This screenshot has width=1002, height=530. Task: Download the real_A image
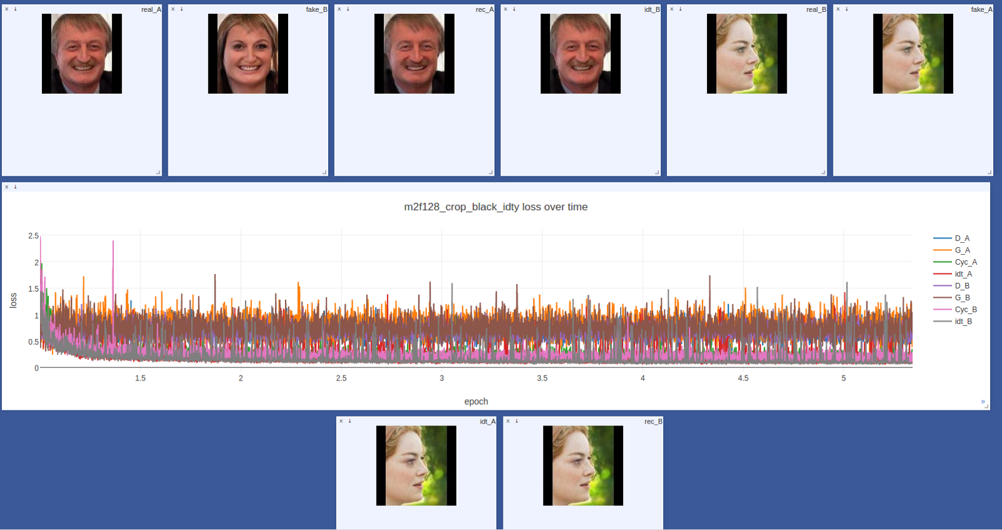pos(16,9)
